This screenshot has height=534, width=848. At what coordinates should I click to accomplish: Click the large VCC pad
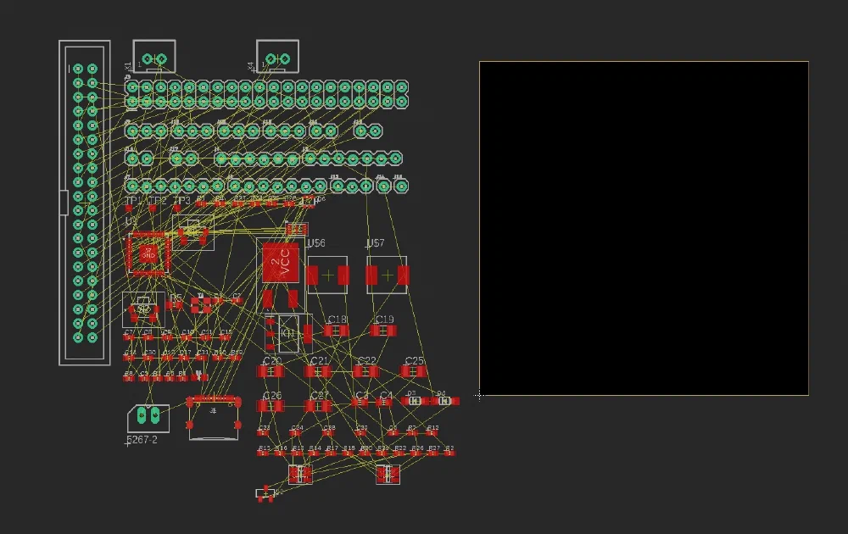pos(280,263)
